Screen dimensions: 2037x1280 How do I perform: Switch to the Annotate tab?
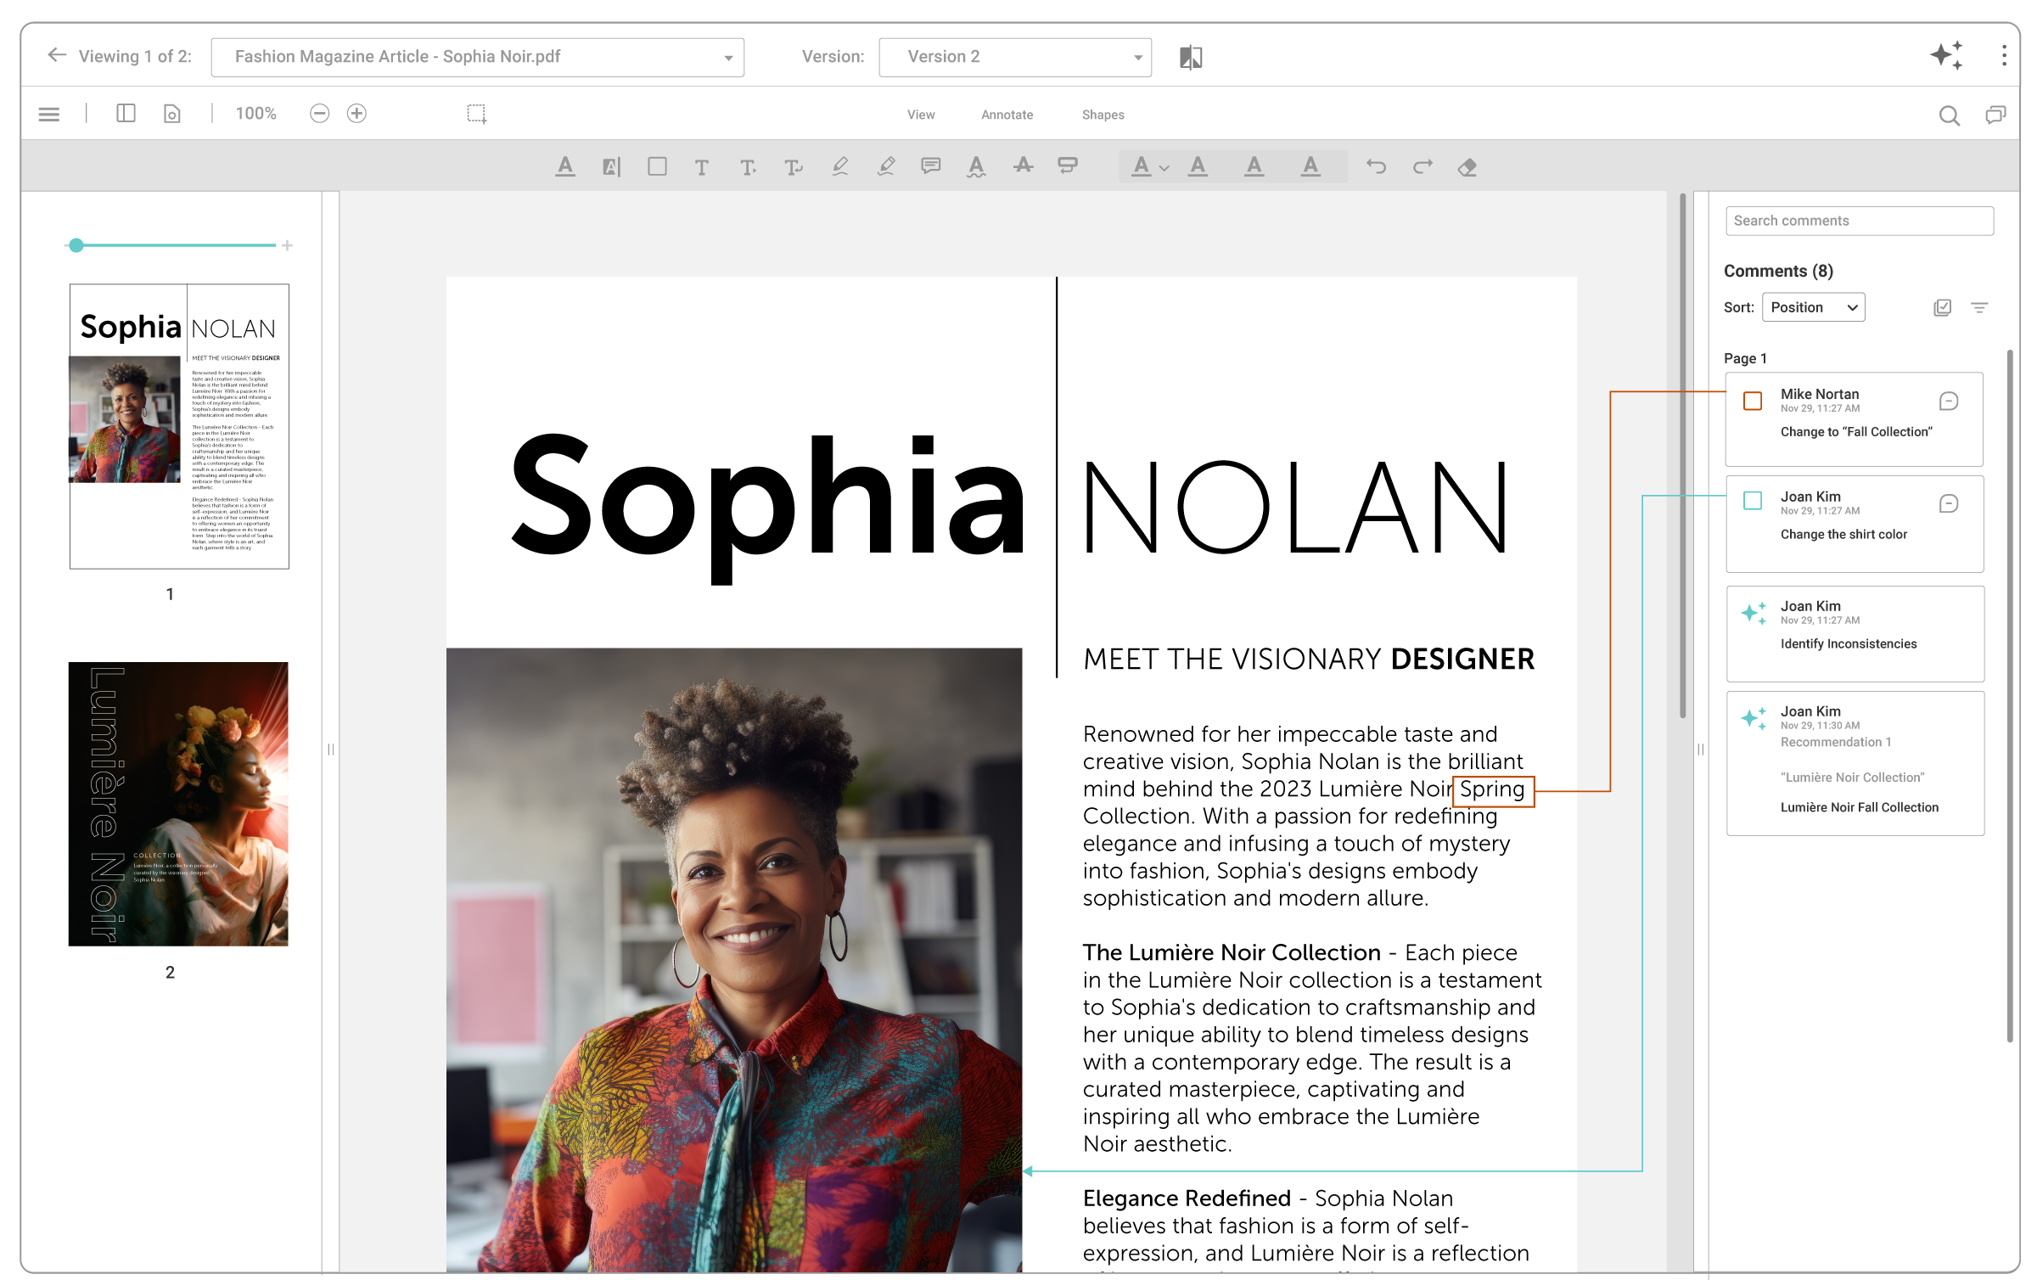point(1007,115)
